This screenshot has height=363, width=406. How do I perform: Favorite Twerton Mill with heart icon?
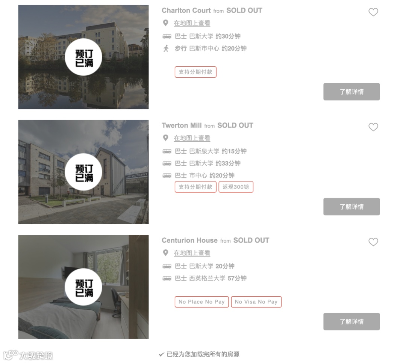[x=373, y=127]
